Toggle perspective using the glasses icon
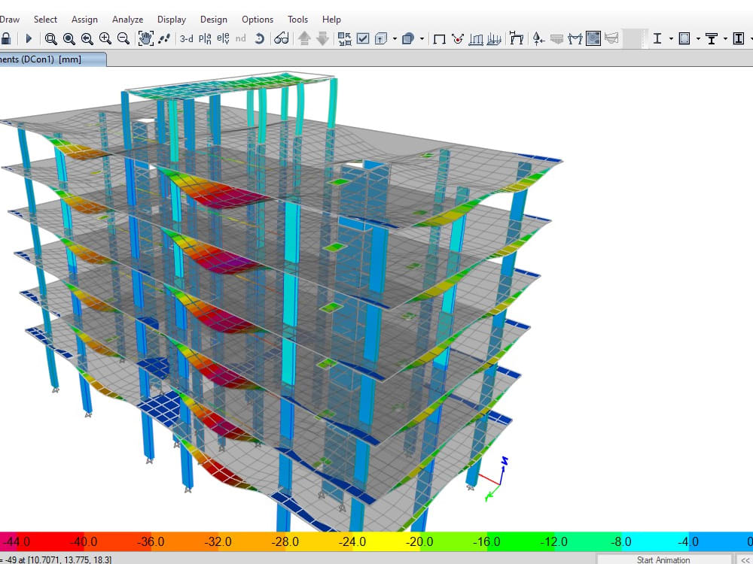The width and height of the screenshot is (753, 564). [x=282, y=38]
